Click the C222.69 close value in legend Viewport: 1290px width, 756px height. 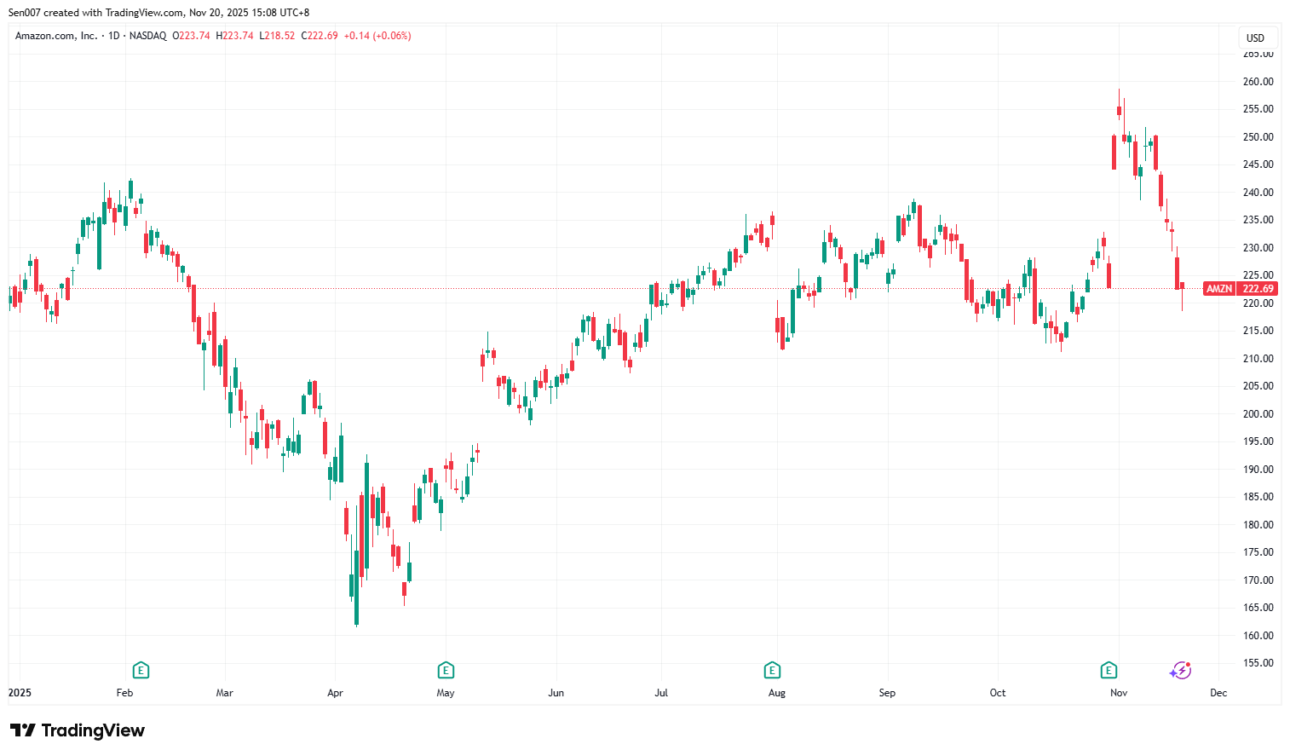coord(320,36)
